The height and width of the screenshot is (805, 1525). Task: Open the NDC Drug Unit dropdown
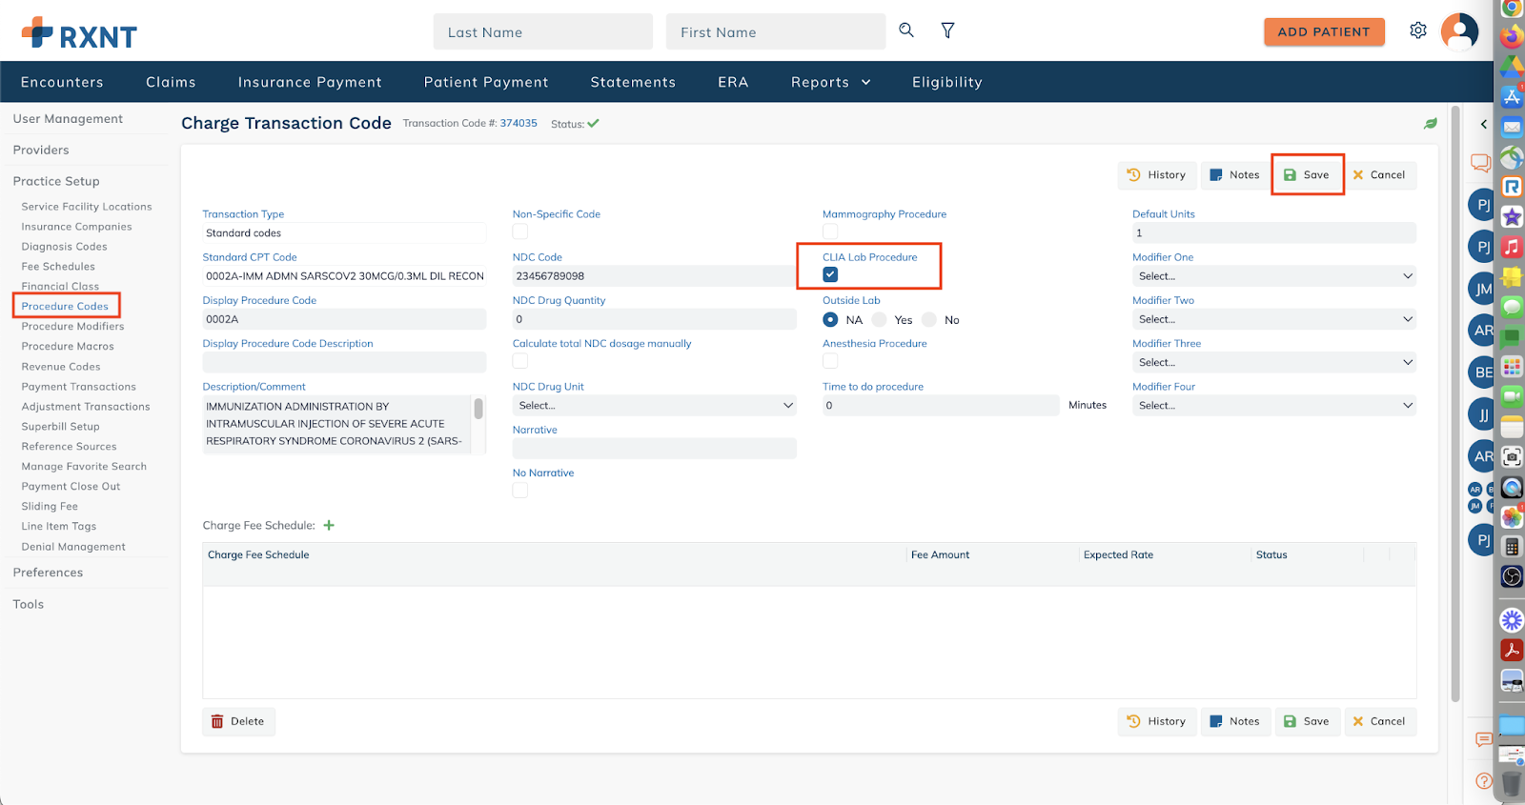click(x=654, y=406)
